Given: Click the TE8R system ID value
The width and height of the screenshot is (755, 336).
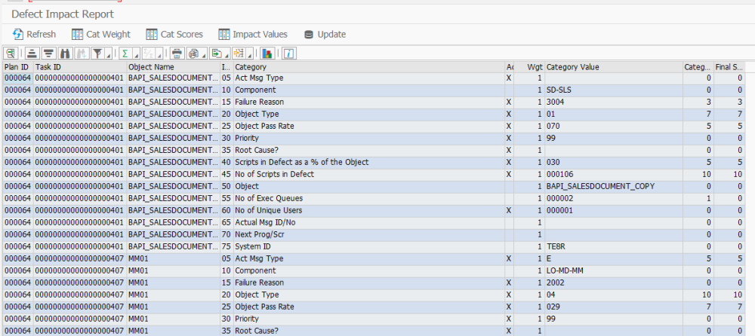Looking at the screenshot, I should (x=614, y=246).
